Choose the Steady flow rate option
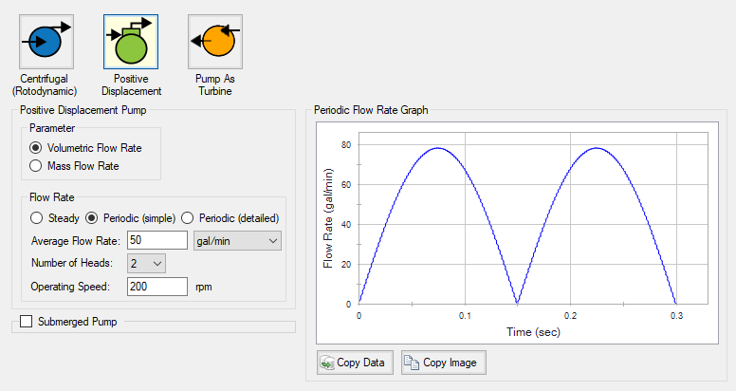 (x=36, y=216)
